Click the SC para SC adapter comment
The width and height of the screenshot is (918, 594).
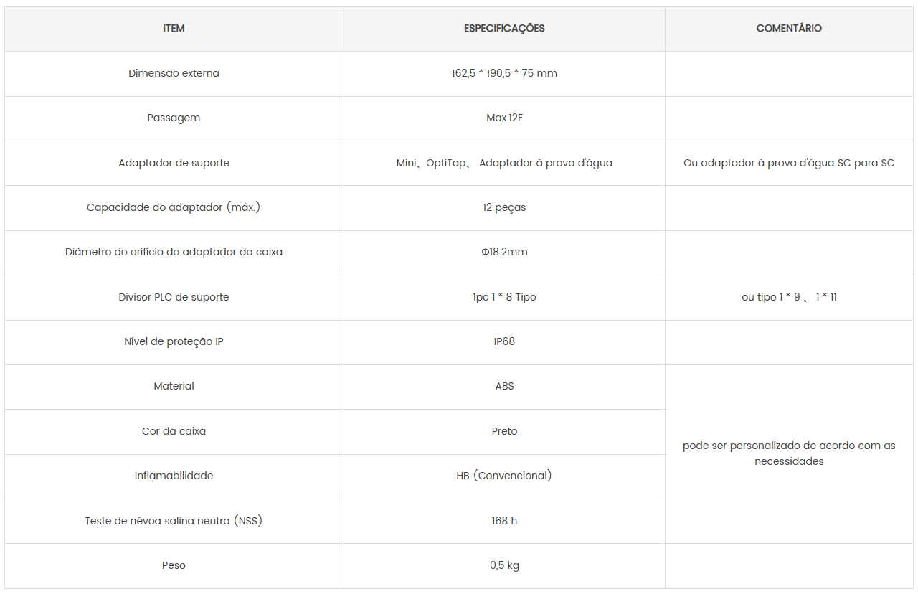(789, 163)
